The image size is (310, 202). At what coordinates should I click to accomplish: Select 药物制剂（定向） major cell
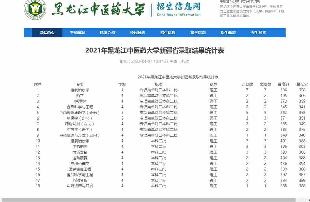coord(79,124)
